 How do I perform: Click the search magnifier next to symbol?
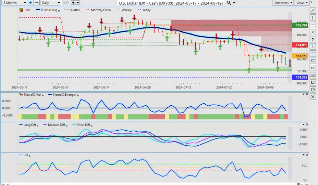[229, 3]
